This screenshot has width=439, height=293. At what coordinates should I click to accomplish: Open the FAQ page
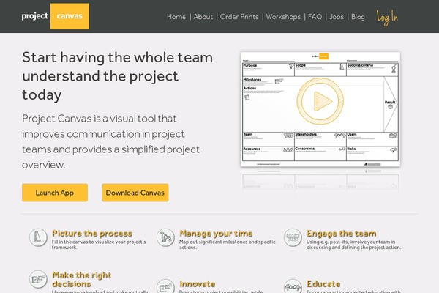pyautogui.click(x=315, y=17)
